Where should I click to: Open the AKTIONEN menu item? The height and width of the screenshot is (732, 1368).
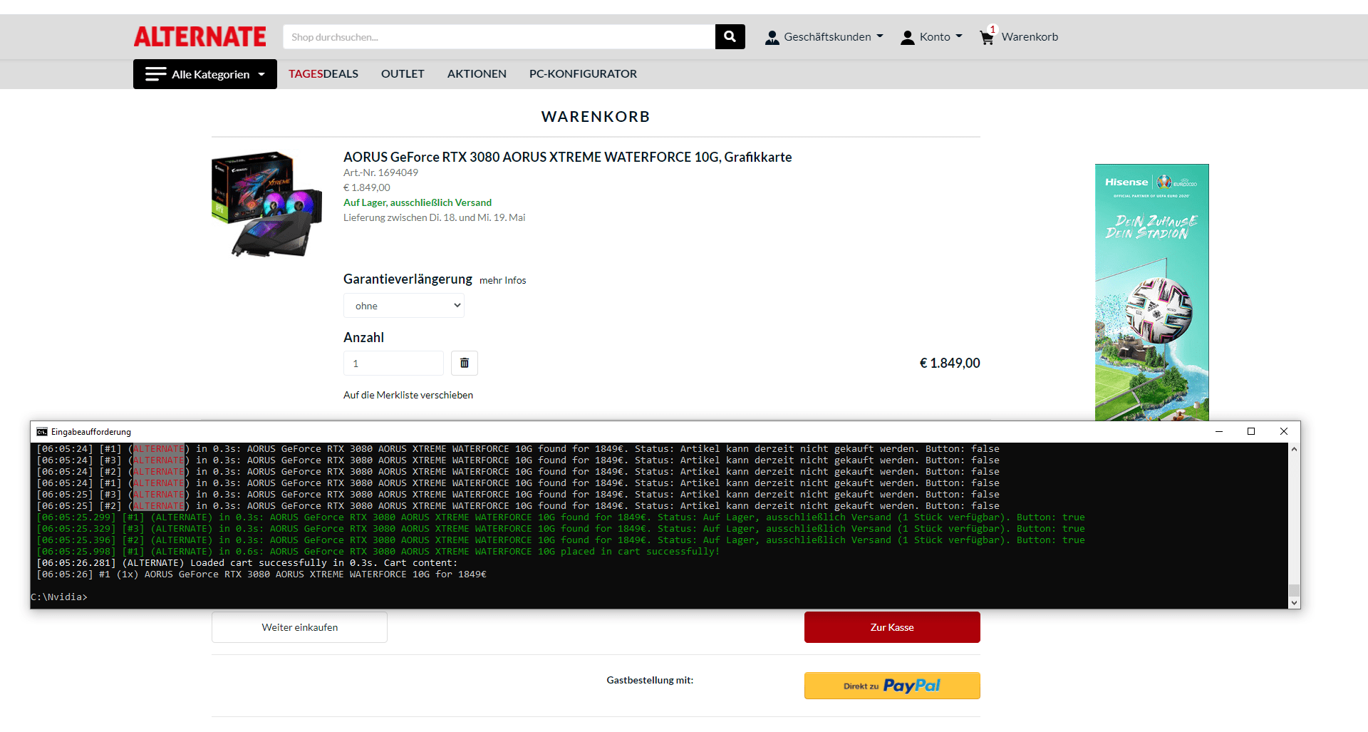(477, 74)
